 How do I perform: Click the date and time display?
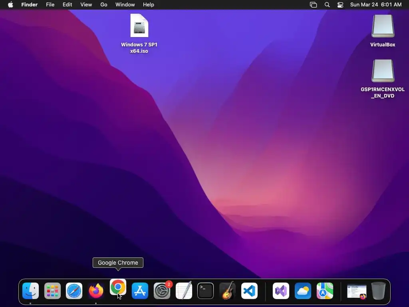376,5
